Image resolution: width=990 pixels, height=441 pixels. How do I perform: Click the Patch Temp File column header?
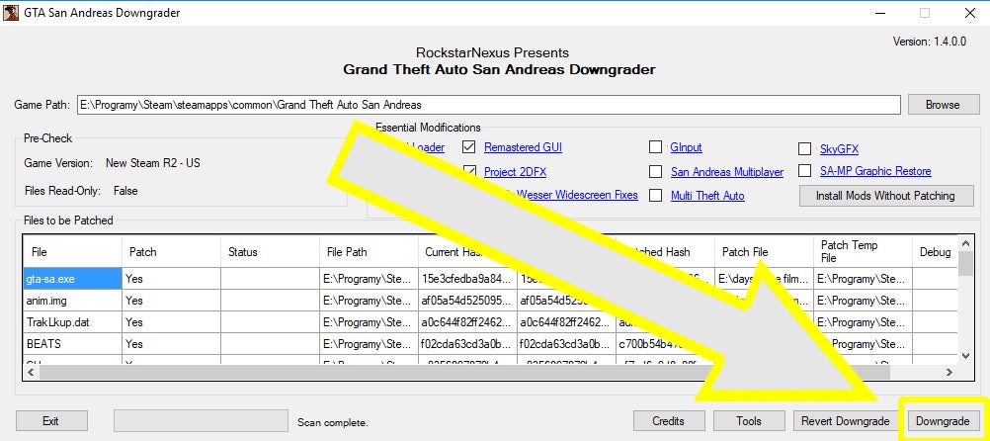click(x=864, y=251)
